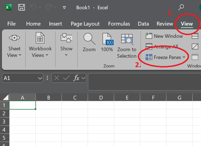Click the Hide window icon
The image size is (201, 146).
195,46
